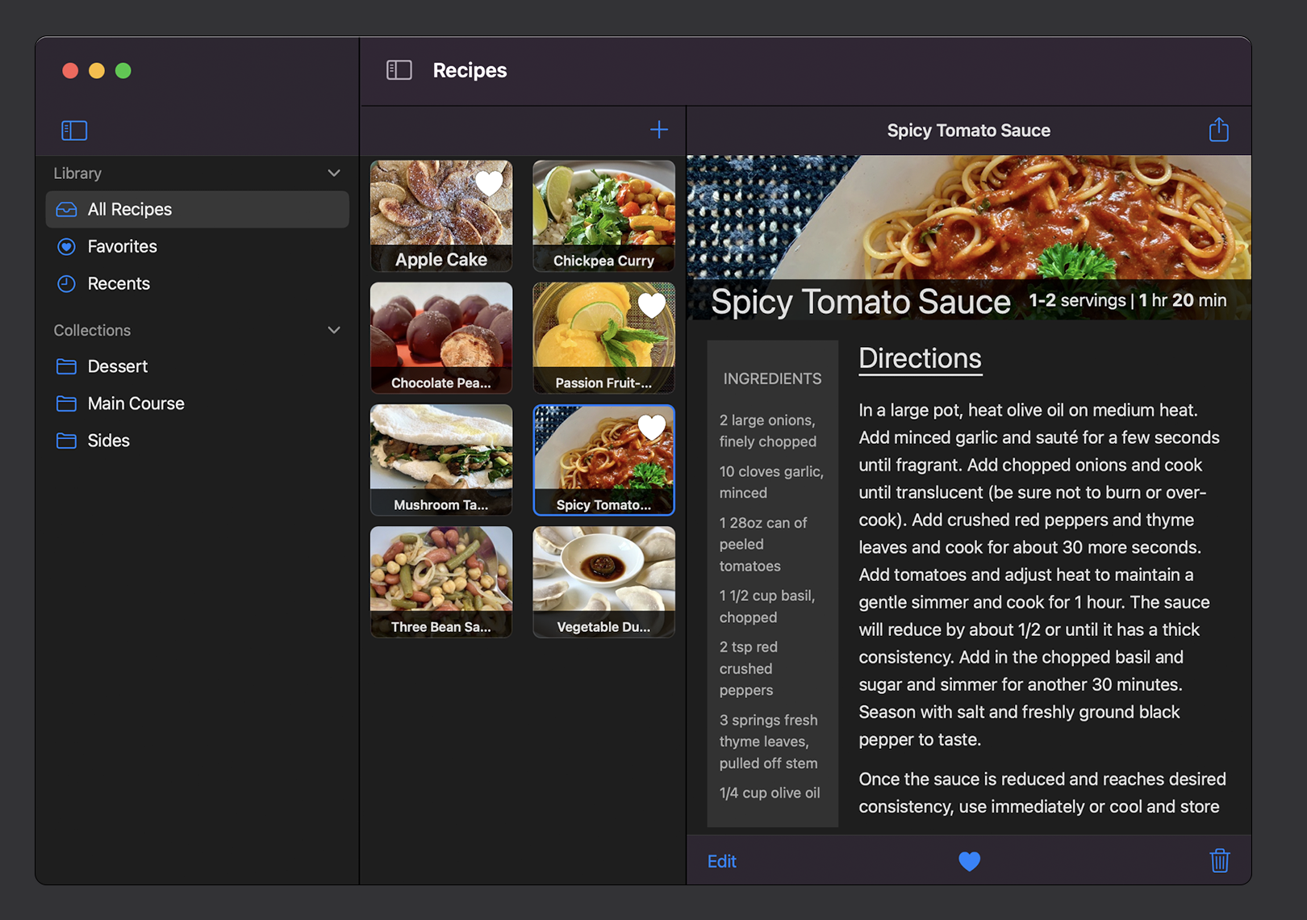This screenshot has width=1307, height=920.
Task: Select All Recipes in sidebar
Action: click(198, 209)
